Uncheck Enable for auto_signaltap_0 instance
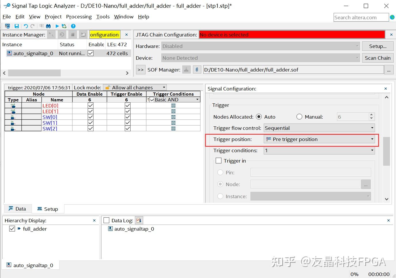This screenshot has height=278, width=396. pyautogui.click(x=90, y=53)
